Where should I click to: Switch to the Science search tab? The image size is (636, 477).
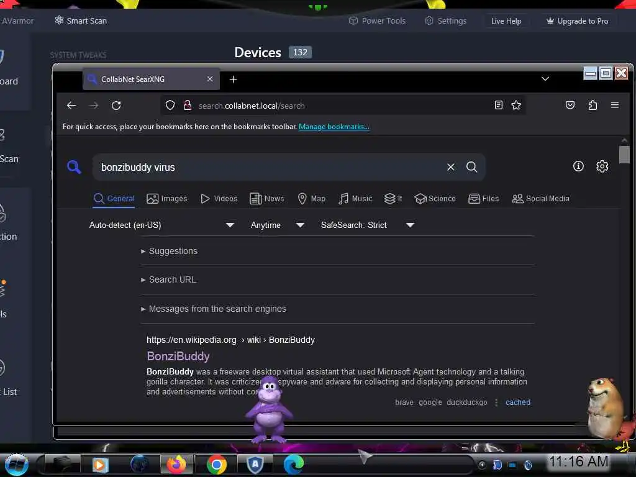coord(435,199)
